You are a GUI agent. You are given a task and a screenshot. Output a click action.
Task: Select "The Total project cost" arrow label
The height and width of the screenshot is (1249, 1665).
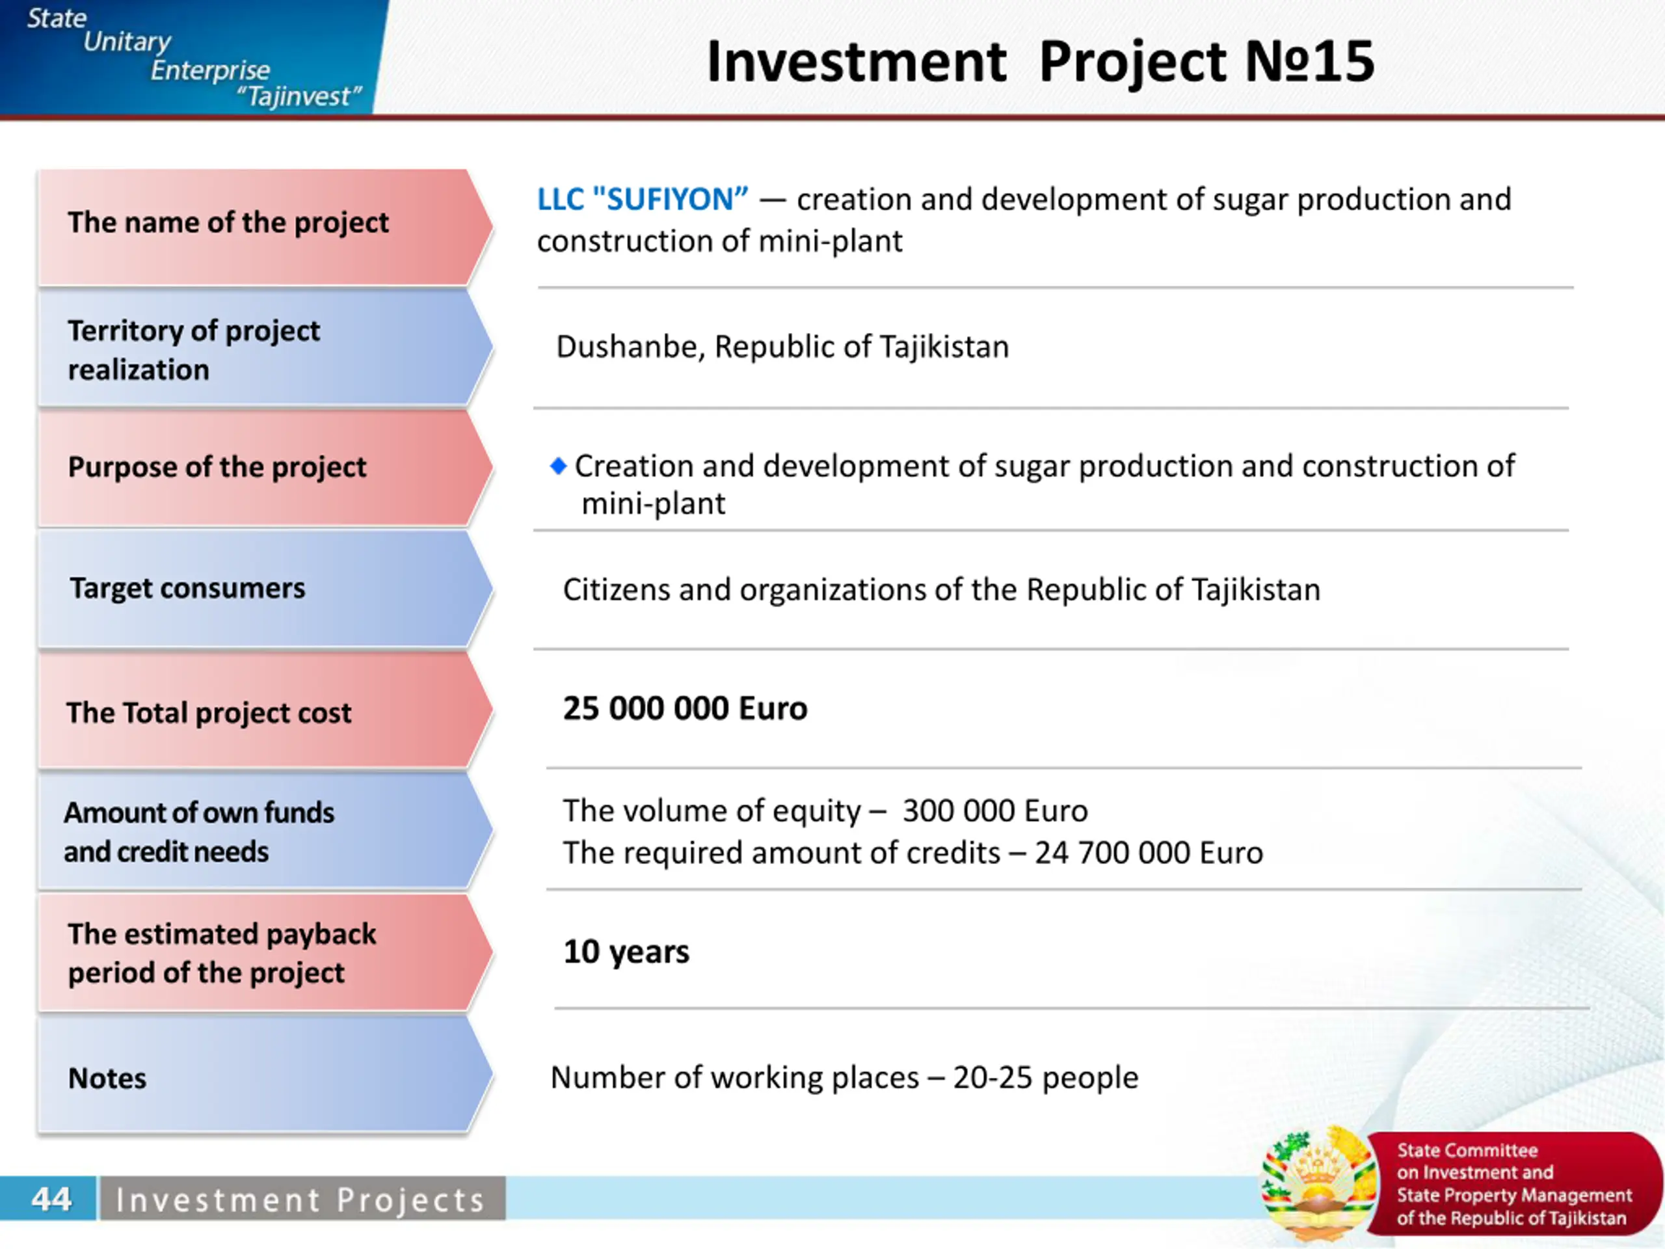point(266,711)
